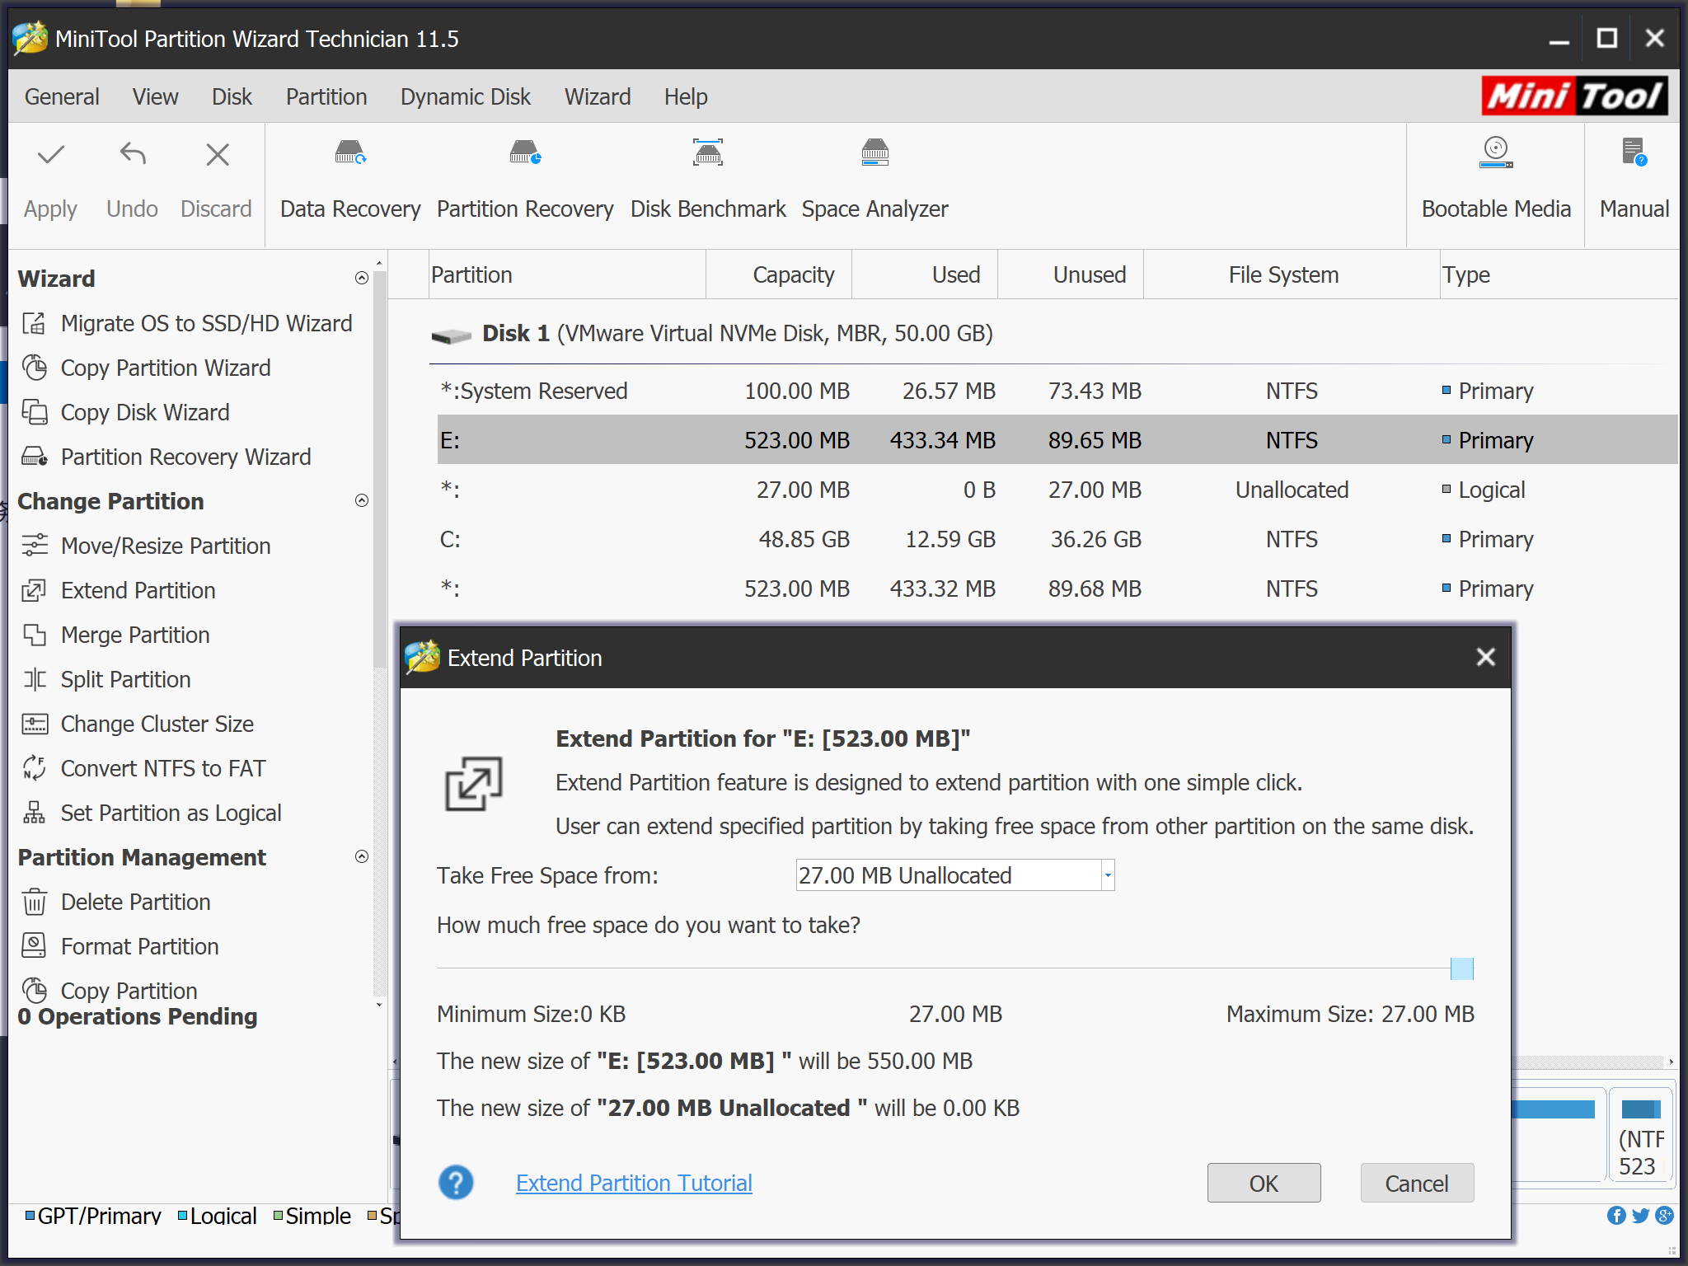This screenshot has height=1266, width=1688.
Task: Click the Used column header
Action: click(x=925, y=274)
